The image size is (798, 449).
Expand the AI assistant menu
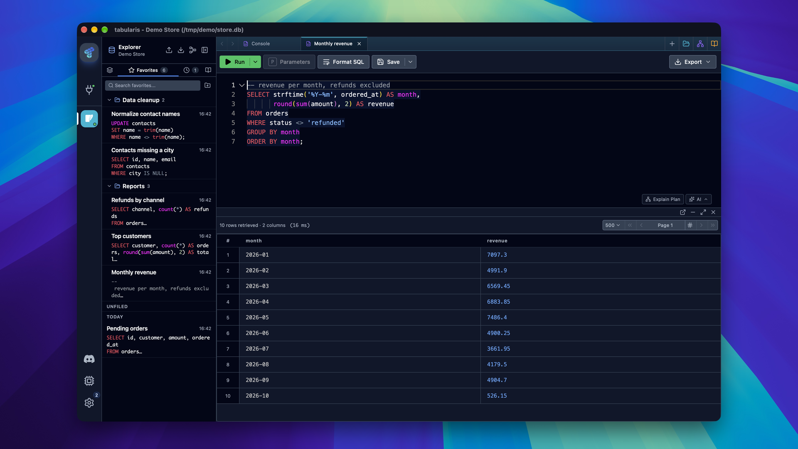699,199
